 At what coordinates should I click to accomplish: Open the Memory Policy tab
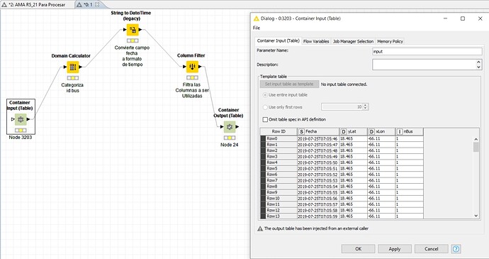pos(390,41)
